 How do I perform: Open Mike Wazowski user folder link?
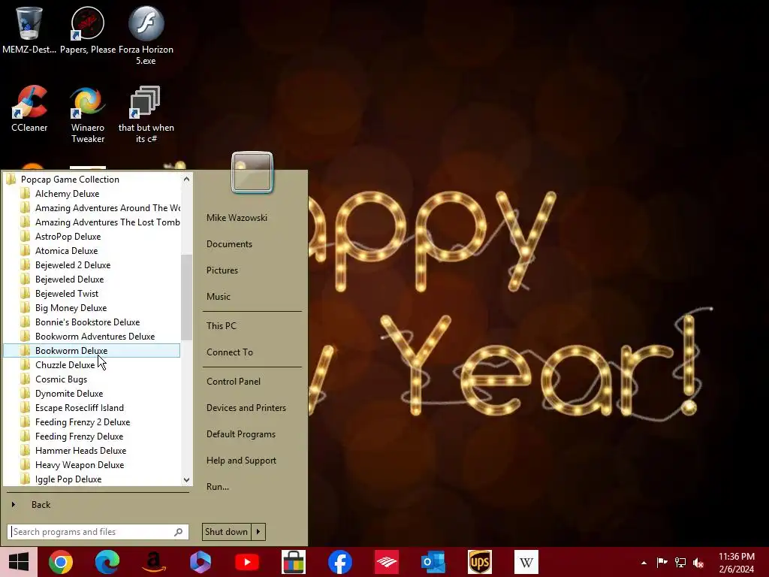pos(237,217)
